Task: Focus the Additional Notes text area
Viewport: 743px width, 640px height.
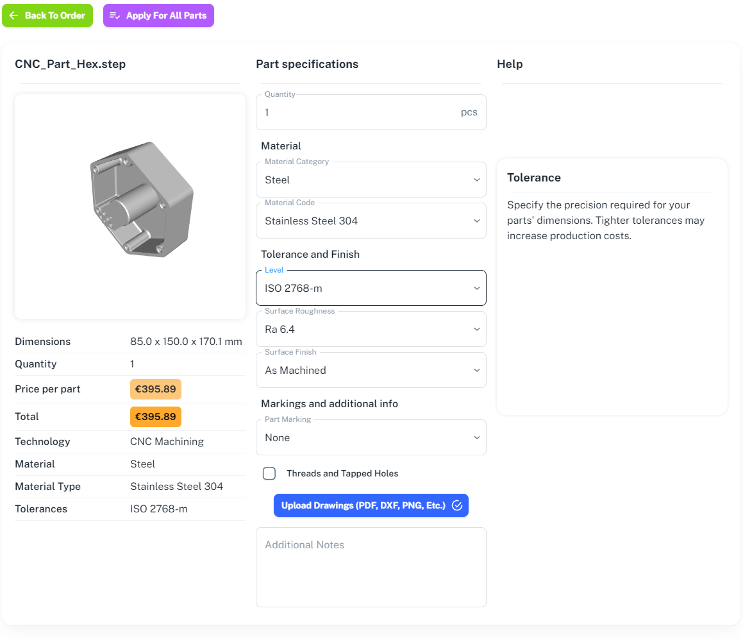Action: tap(371, 568)
